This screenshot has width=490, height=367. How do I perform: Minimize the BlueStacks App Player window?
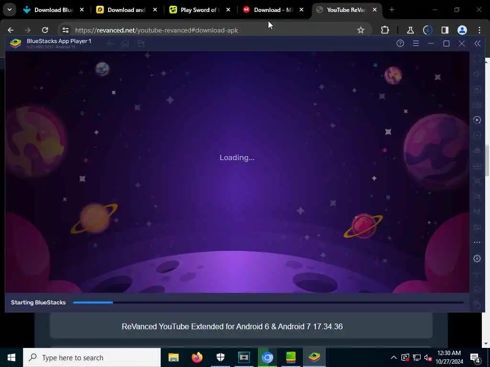tap(431, 43)
